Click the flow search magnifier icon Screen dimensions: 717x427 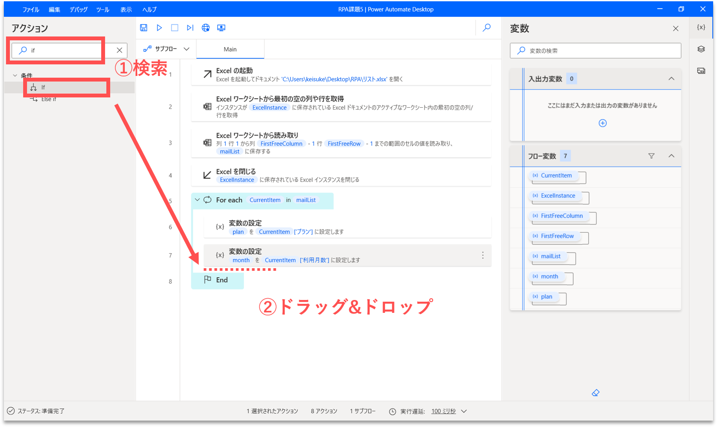tap(487, 28)
